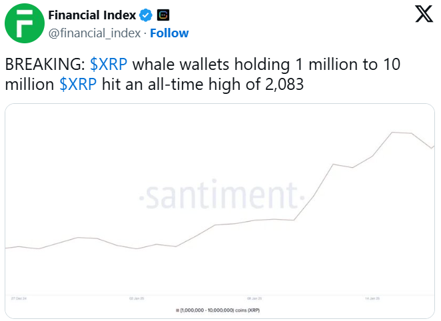Click the 27 Dec 24 axis date label

point(17,299)
